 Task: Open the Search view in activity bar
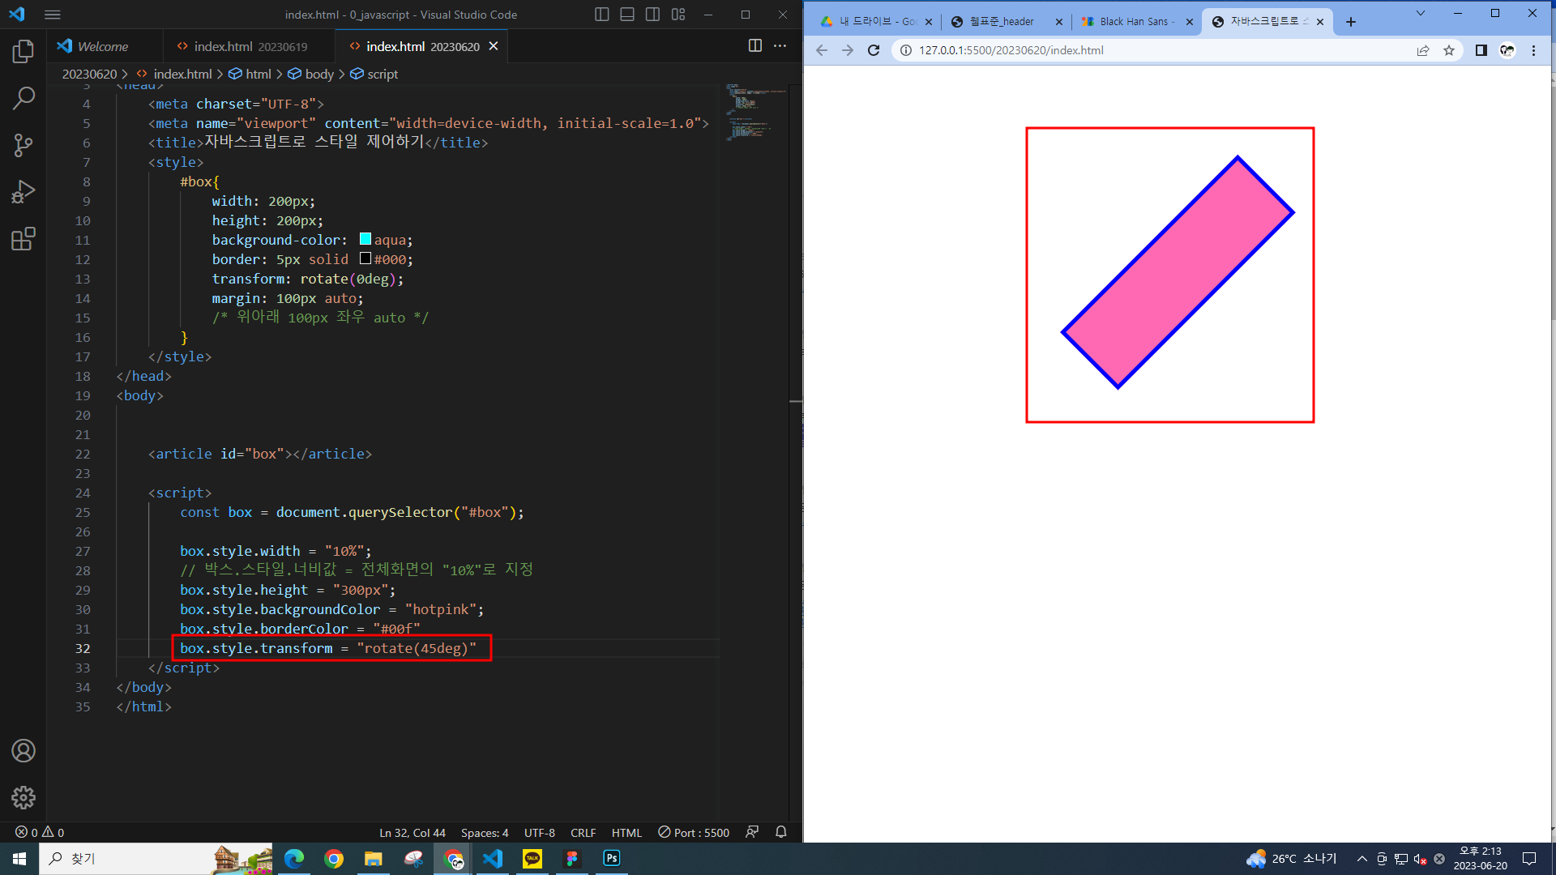point(24,99)
